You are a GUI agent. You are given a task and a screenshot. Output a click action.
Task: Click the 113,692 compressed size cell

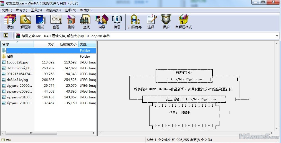pyautogui.click(x=70, y=62)
